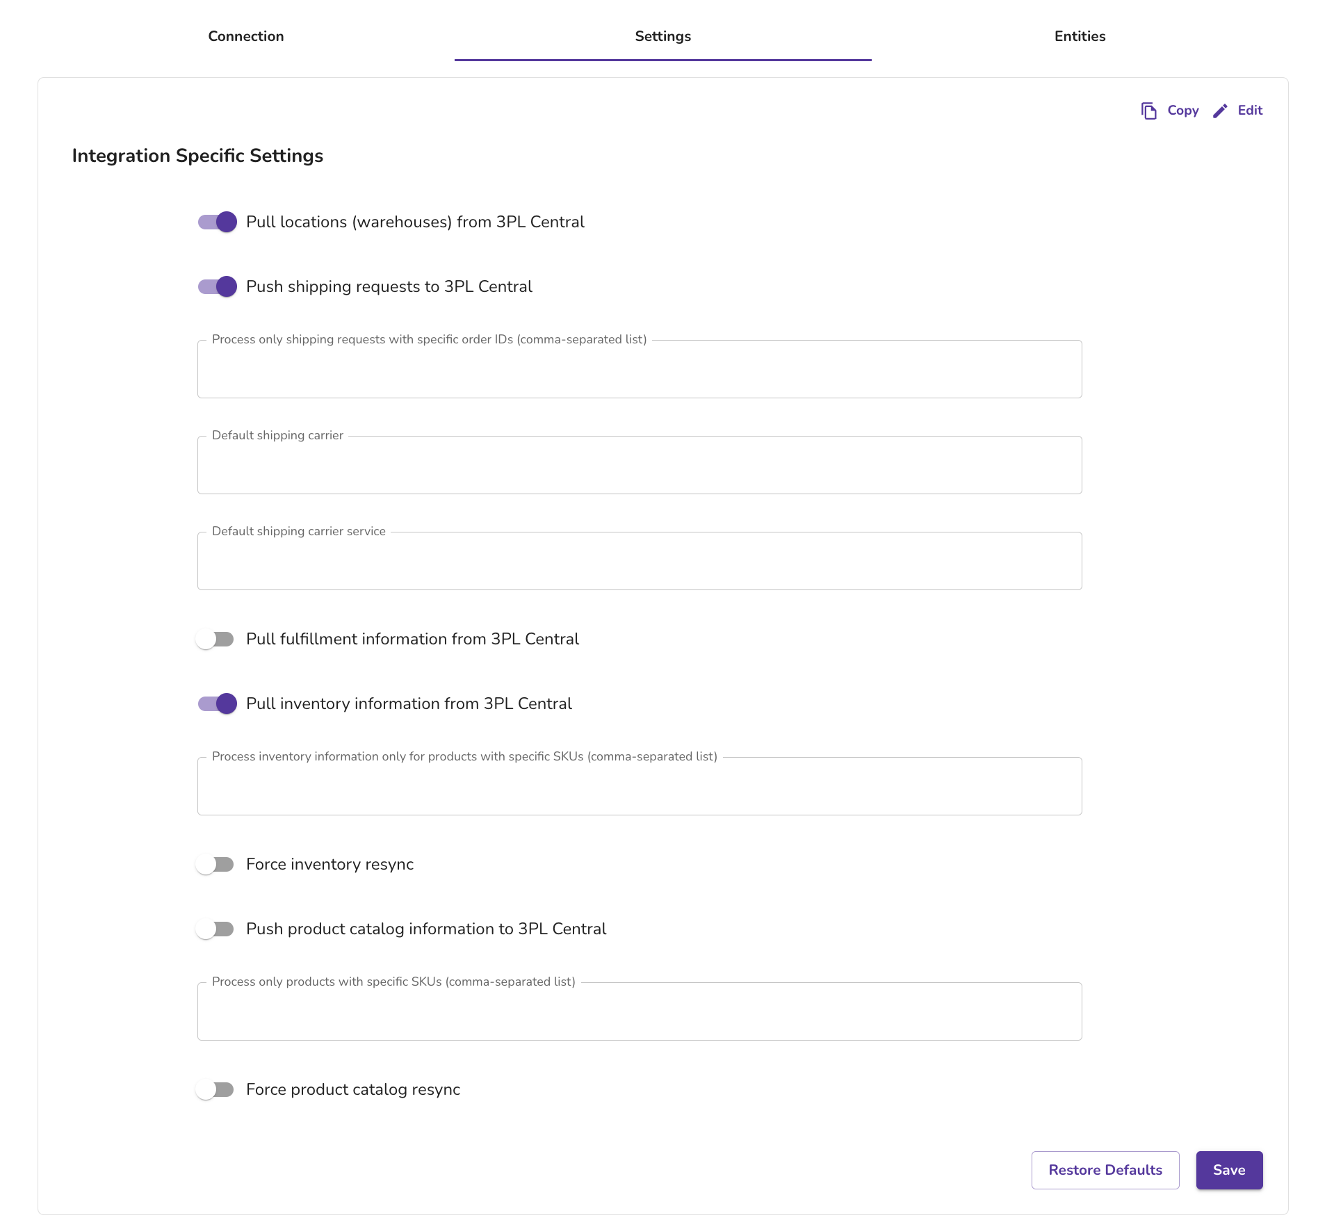The height and width of the screenshot is (1229, 1318).
Task: Select the Settings tab
Action: point(663,36)
